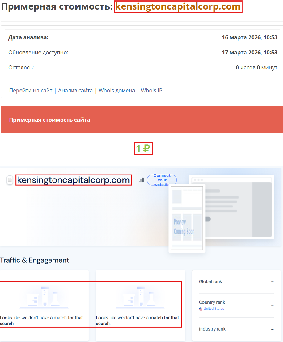Select the 'Примерная стоимость сайта' banner header
This screenshot has height=342, width=283.
pos(50,120)
